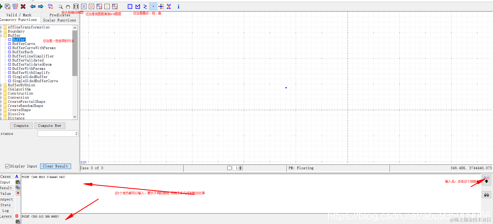Select BufferWithParams function
This screenshot has height=224, width=493.
pos(29,68)
